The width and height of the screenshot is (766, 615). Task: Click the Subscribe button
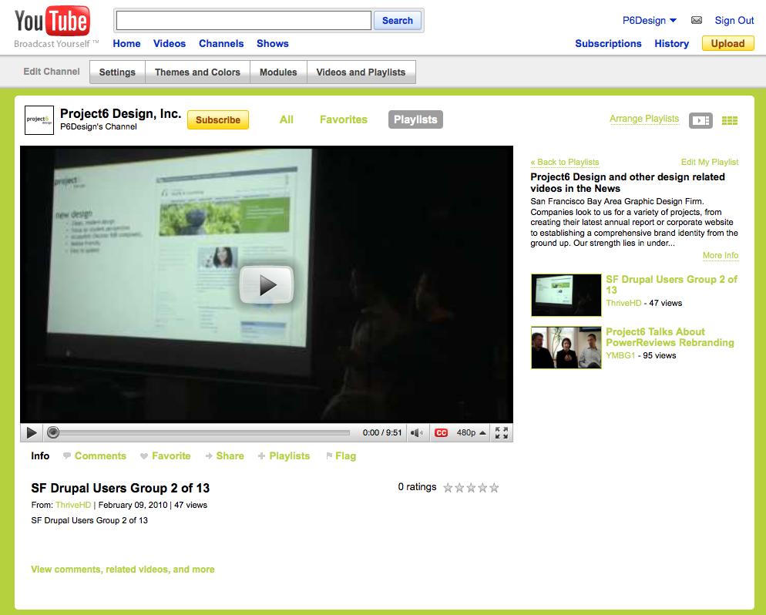pos(218,119)
